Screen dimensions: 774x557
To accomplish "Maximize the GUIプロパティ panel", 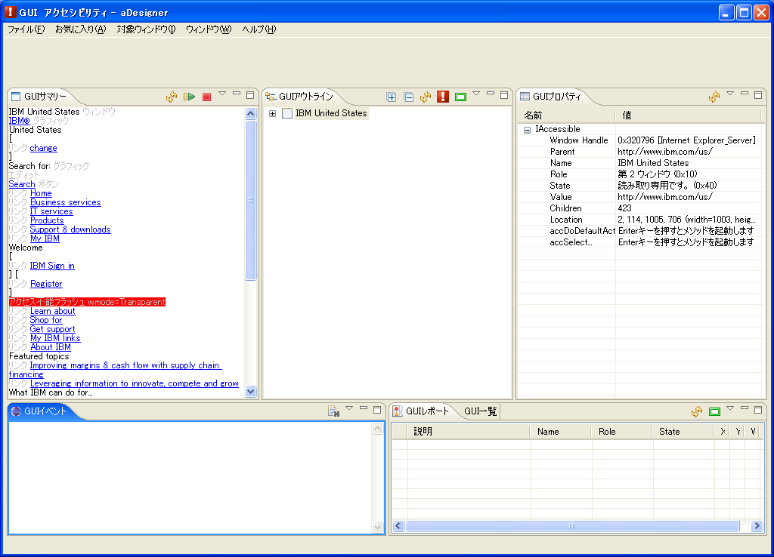I will pyautogui.click(x=758, y=94).
